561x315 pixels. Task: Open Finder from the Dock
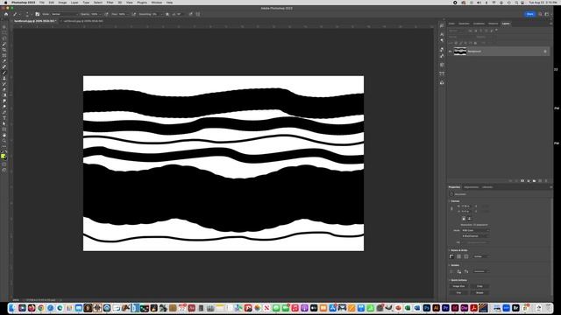[x=12, y=308]
